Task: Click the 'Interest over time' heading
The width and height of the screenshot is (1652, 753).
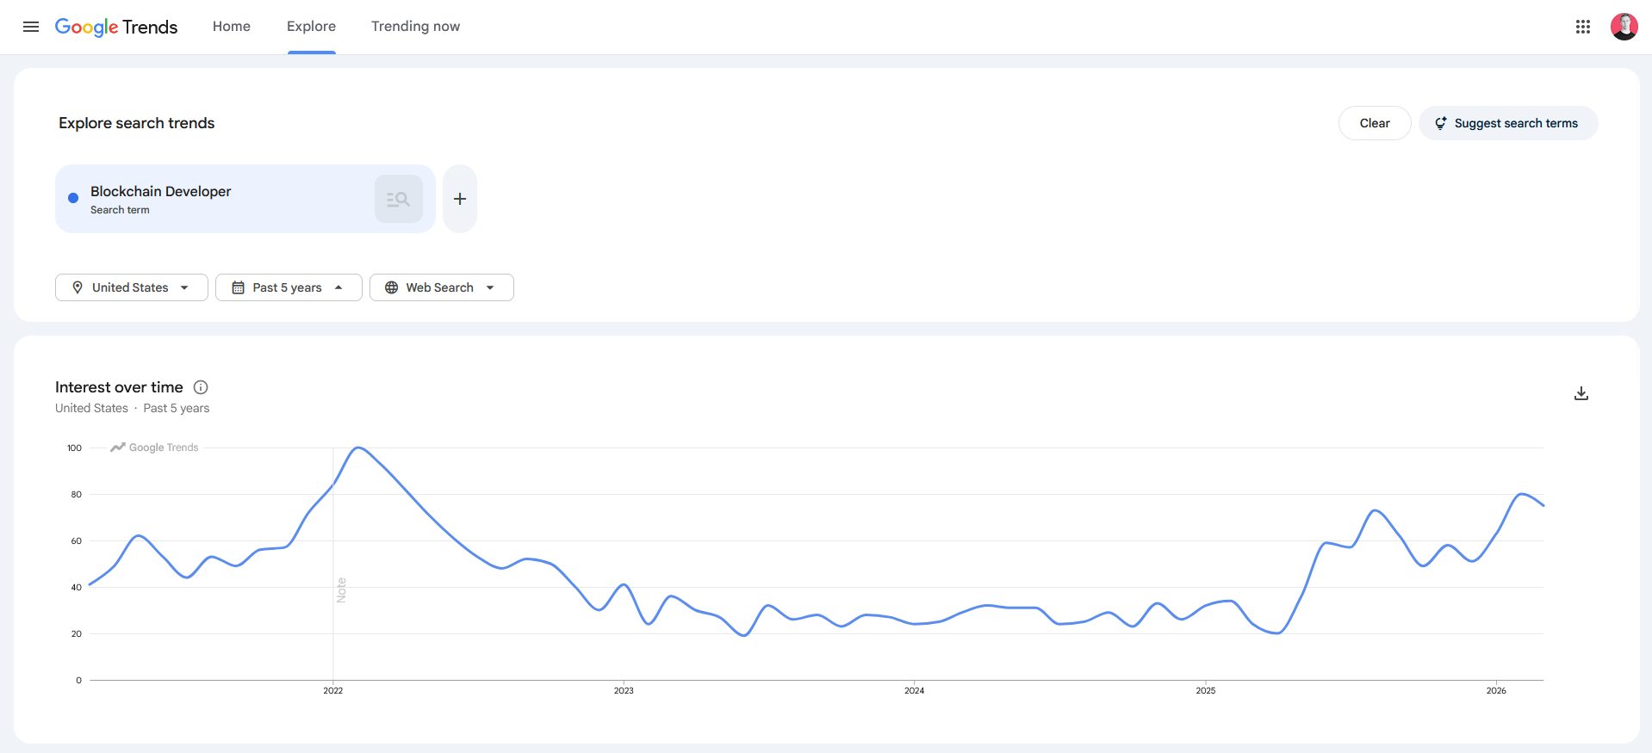Action: pos(119,387)
